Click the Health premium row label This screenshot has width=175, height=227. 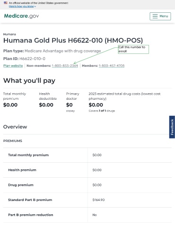pyautogui.click(x=22, y=170)
